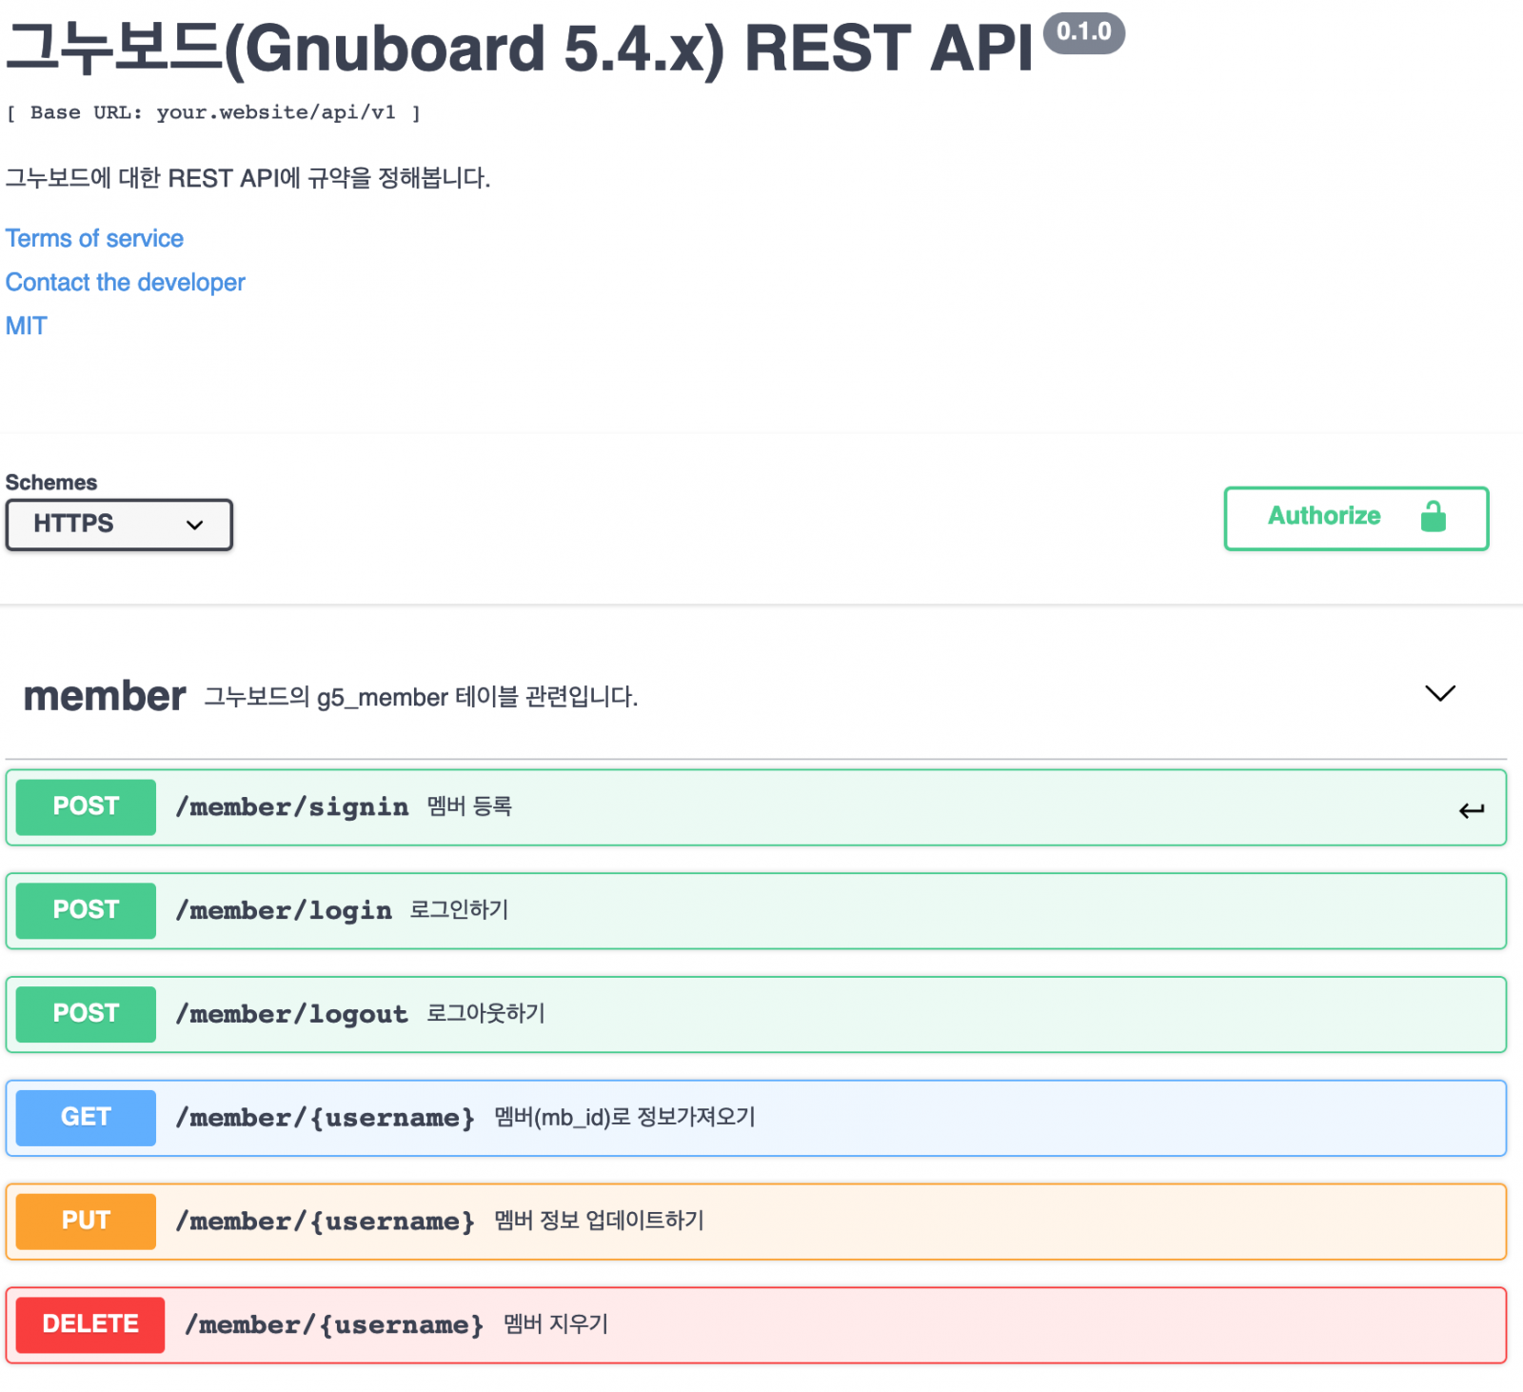Click the '멤버(mb_id)로 정보가져오기' summary text

click(x=624, y=1117)
